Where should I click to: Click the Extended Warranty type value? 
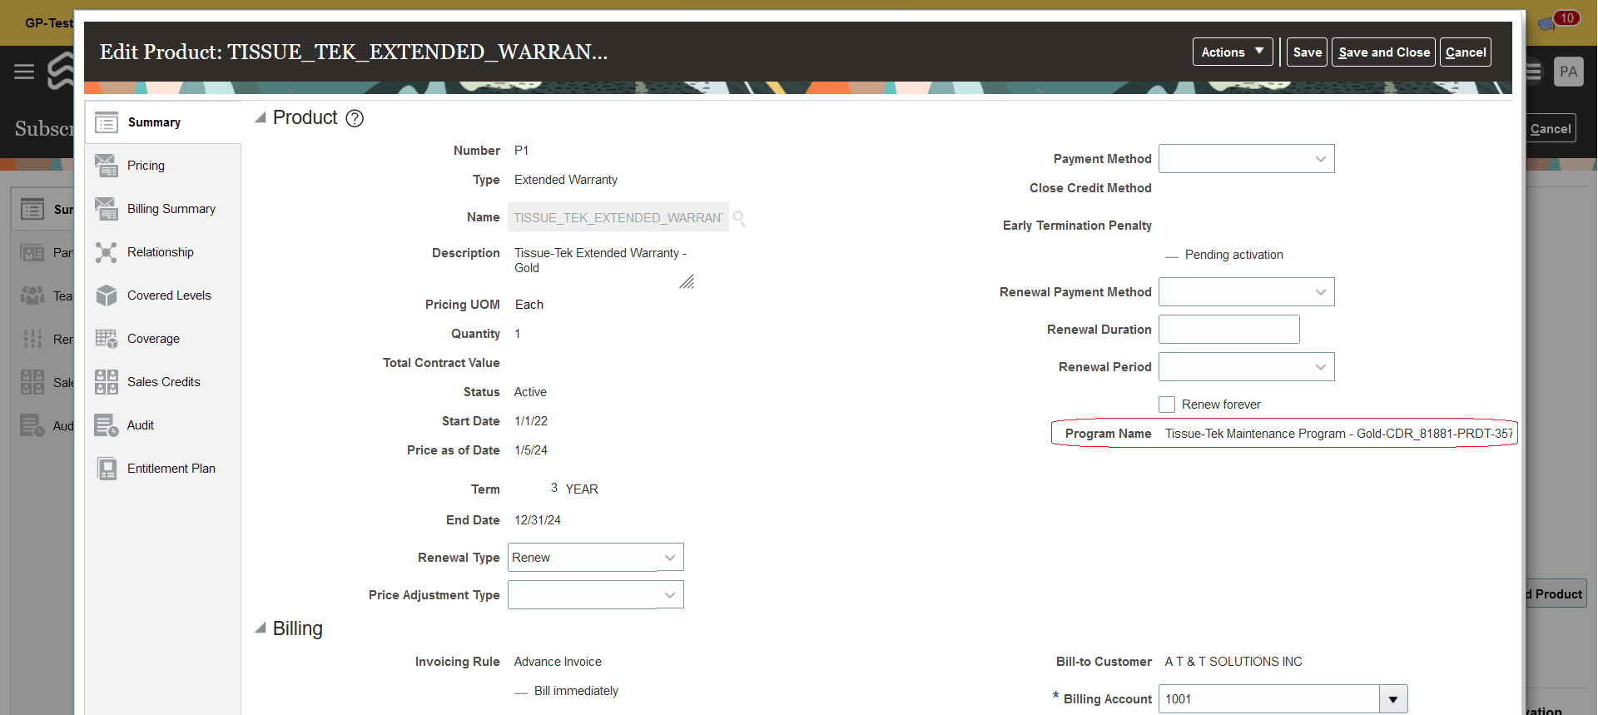tap(566, 180)
